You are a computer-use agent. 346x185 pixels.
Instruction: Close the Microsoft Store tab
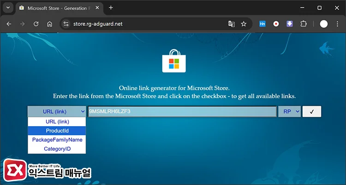97,8
